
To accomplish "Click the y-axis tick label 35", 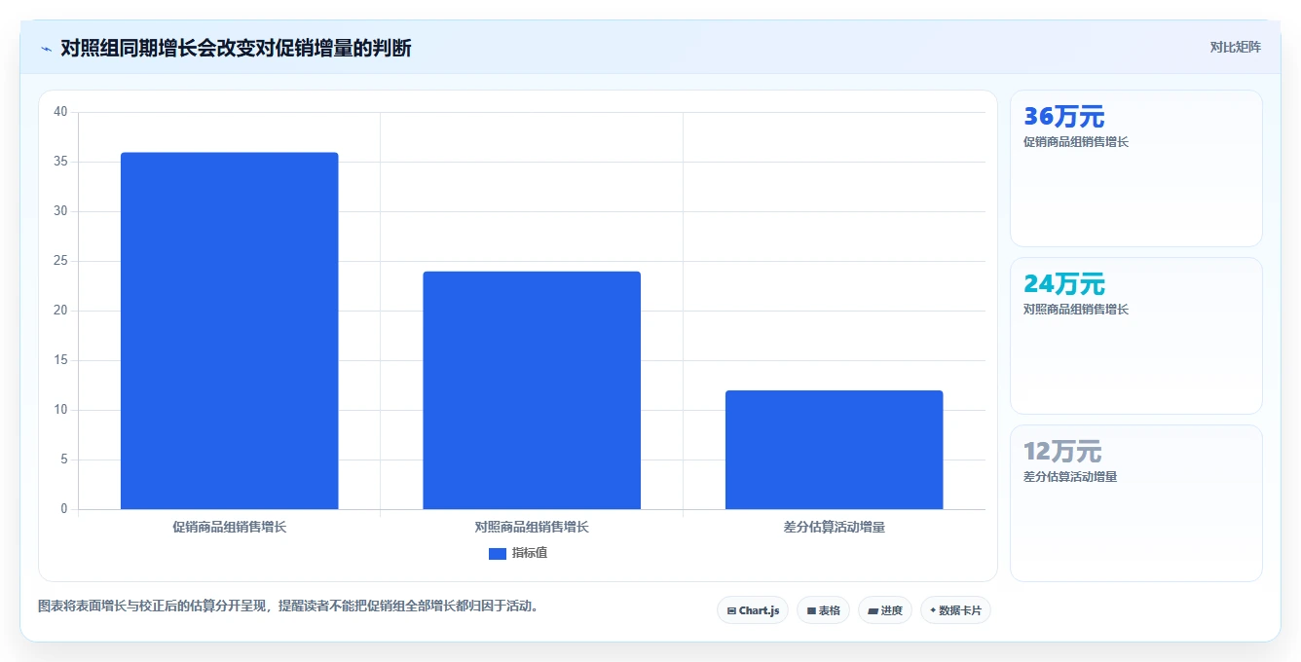I will pyautogui.click(x=60, y=162).
